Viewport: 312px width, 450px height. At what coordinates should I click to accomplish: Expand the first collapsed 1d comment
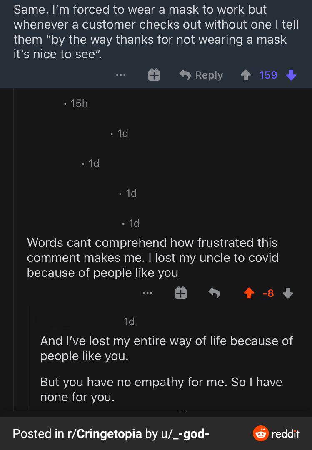click(x=123, y=133)
